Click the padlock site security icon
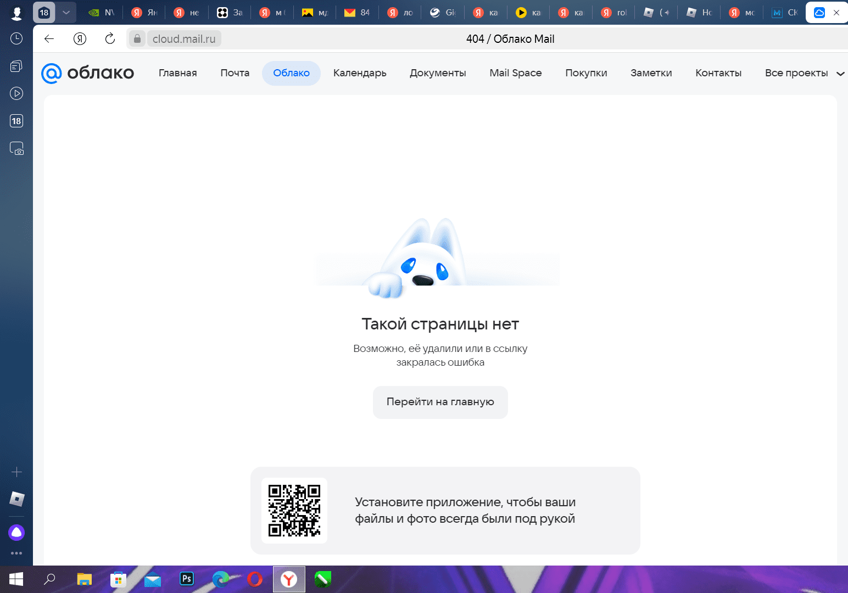The height and width of the screenshot is (593, 848). click(137, 38)
